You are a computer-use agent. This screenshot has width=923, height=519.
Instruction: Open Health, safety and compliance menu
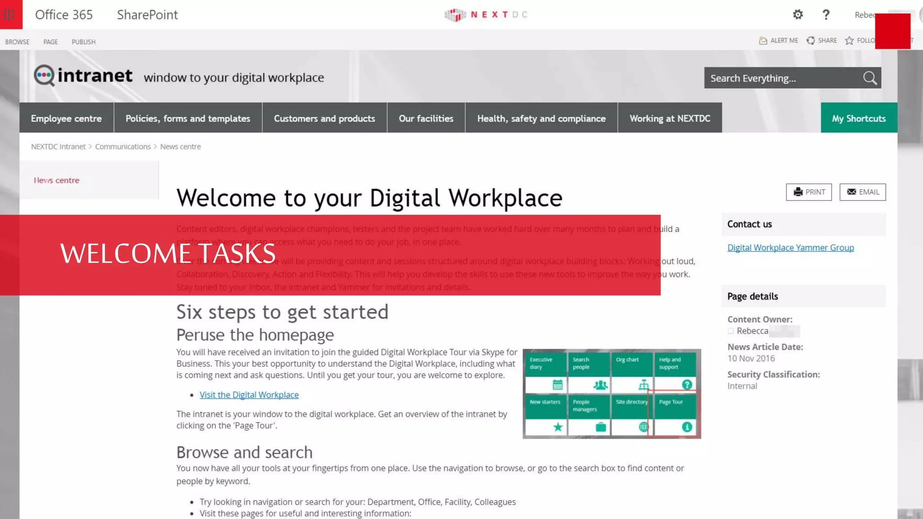tap(541, 118)
